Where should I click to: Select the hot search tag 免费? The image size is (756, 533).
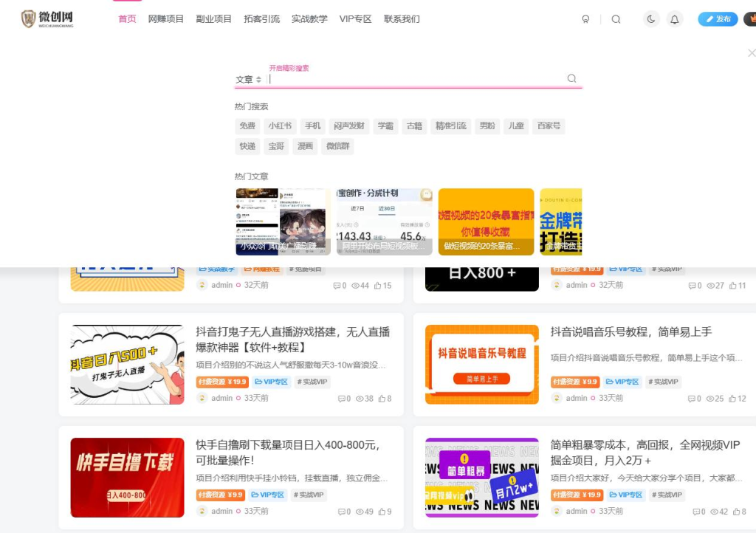(247, 125)
